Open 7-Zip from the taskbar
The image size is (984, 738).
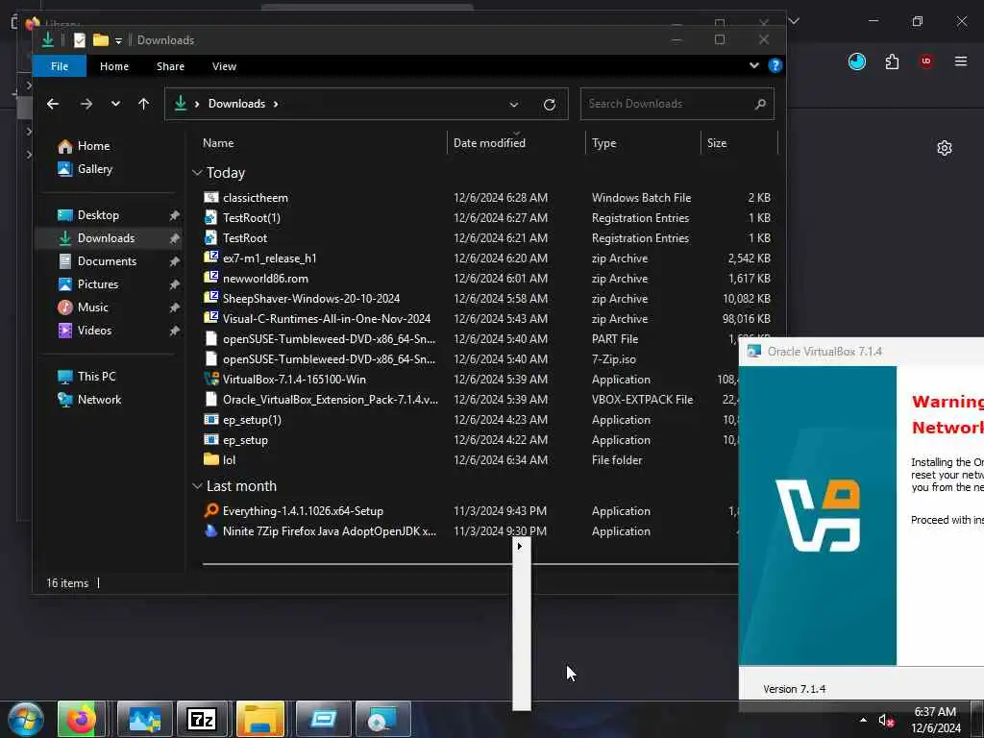click(x=202, y=719)
